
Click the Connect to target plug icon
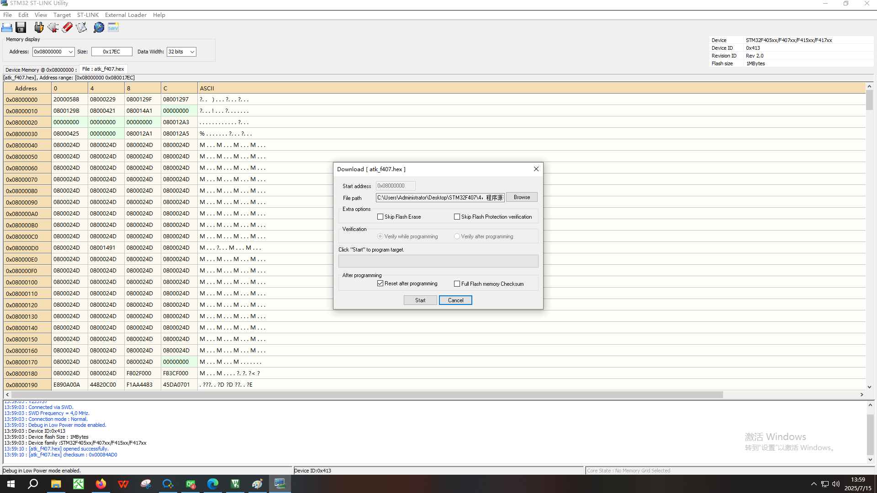[x=39, y=28]
